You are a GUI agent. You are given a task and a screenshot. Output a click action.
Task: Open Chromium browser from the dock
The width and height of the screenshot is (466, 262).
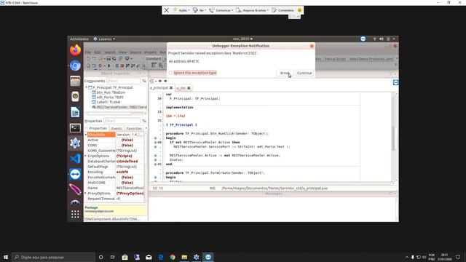pyautogui.click(x=75, y=65)
